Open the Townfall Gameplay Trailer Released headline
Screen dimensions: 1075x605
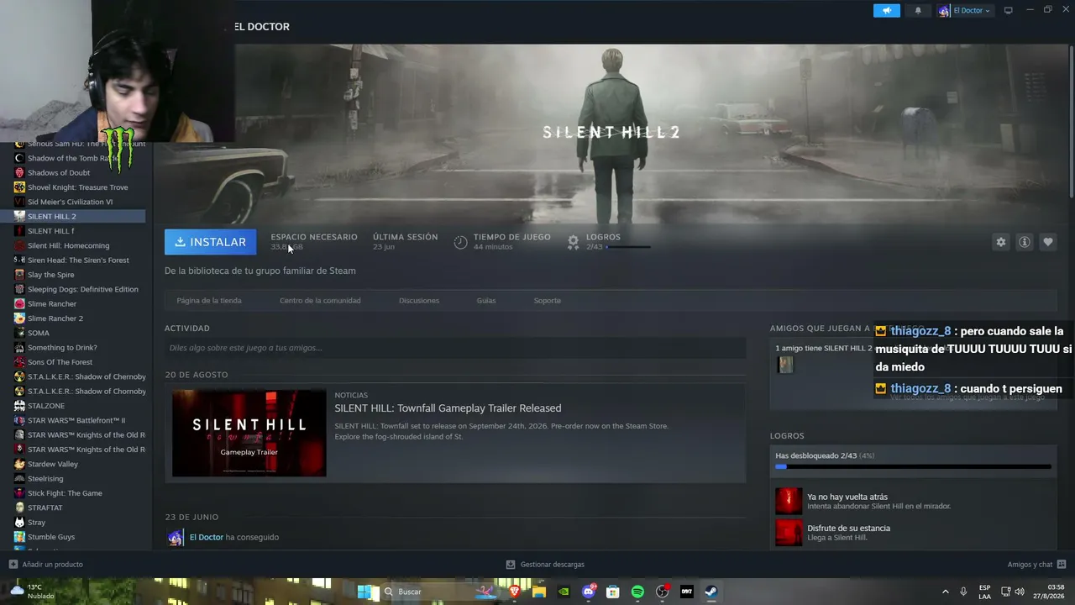[x=448, y=408]
